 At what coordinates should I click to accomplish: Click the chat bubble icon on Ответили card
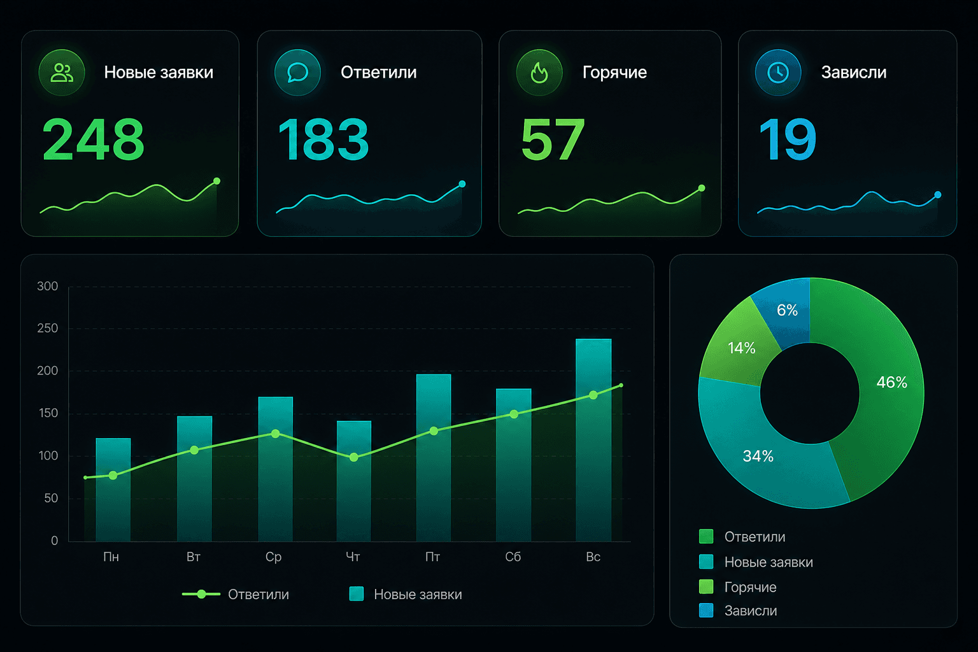click(x=297, y=73)
